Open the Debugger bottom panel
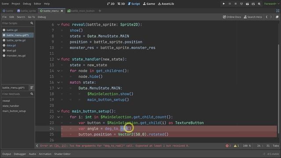The width and height of the screenshot is (281, 158). (x=20, y=154)
